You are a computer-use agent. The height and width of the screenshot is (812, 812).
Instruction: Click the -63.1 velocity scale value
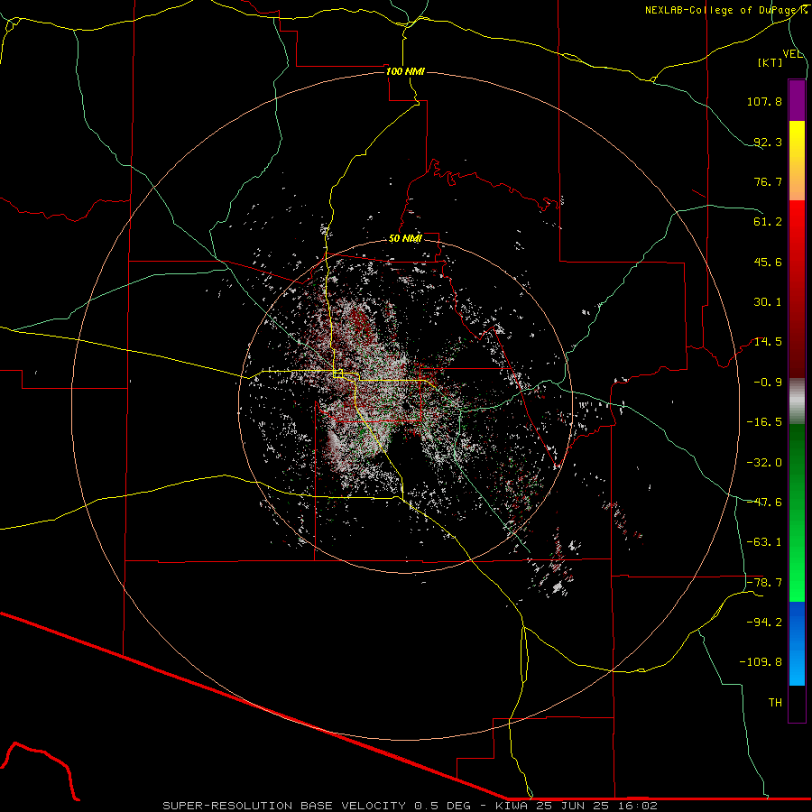coord(764,542)
